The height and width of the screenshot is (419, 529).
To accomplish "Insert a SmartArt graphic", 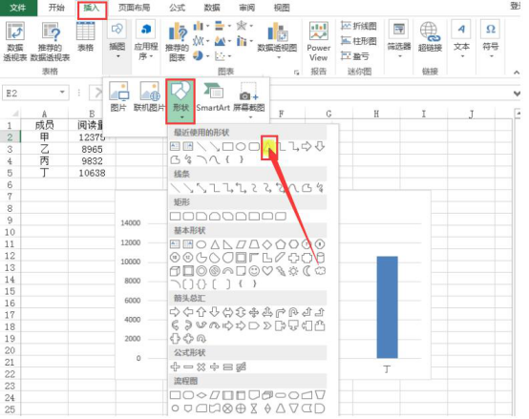I will 213,96.
